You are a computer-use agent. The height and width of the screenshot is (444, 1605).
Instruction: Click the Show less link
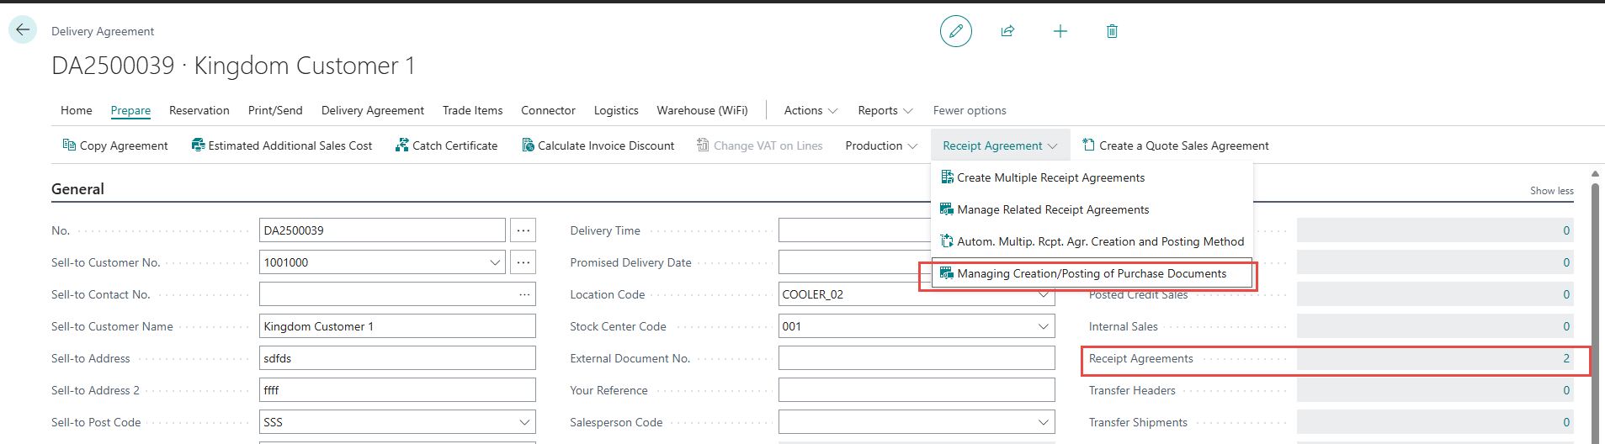point(1551,191)
